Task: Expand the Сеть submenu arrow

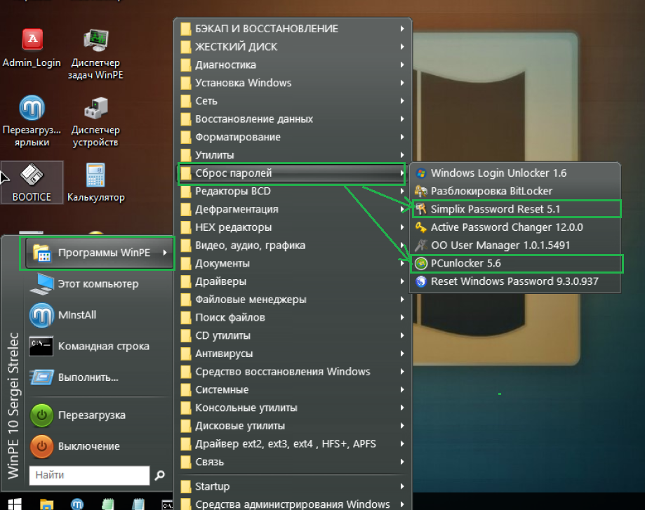Action: point(402,101)
